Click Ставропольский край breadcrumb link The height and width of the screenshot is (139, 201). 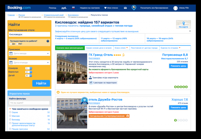pos(54,15)
